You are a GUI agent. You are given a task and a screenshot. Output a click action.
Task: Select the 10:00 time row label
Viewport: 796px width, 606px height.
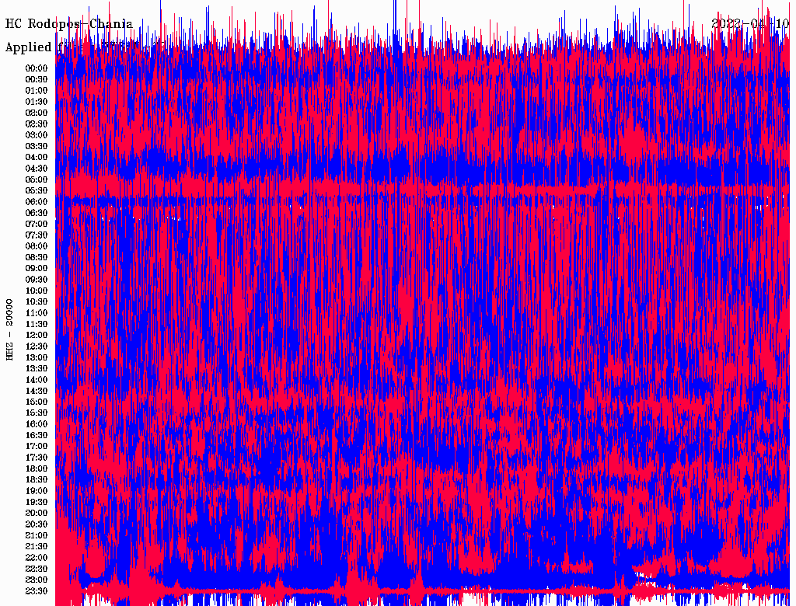tap(37, 291)
